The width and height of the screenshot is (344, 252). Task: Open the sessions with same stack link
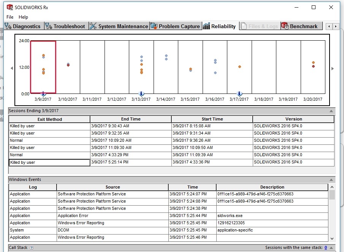pyautogui.click(x=326, y=247)
